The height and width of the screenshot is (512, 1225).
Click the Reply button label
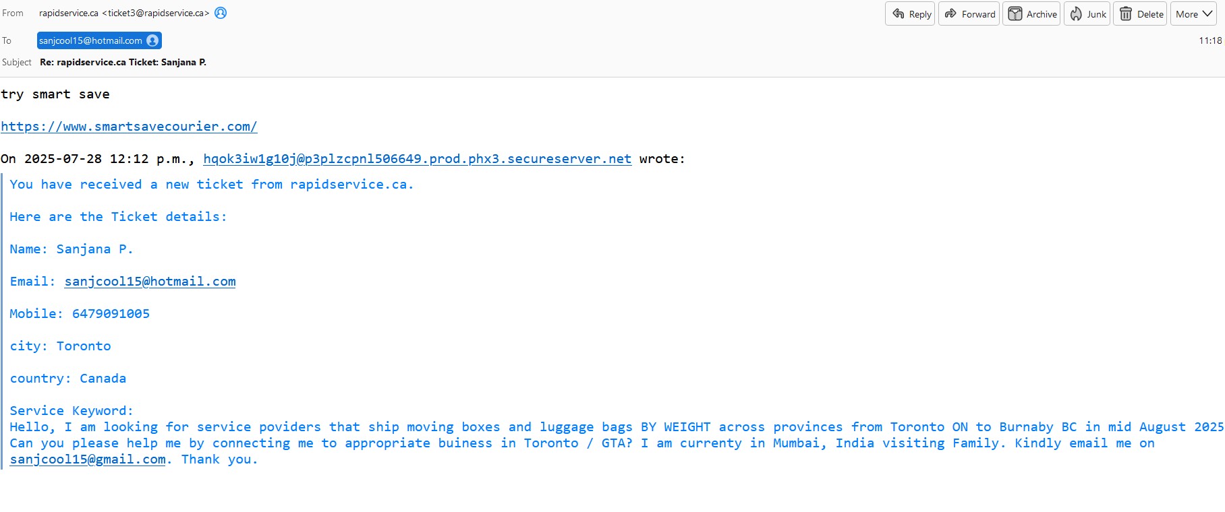pyautogui.click(x=920, y=14)
